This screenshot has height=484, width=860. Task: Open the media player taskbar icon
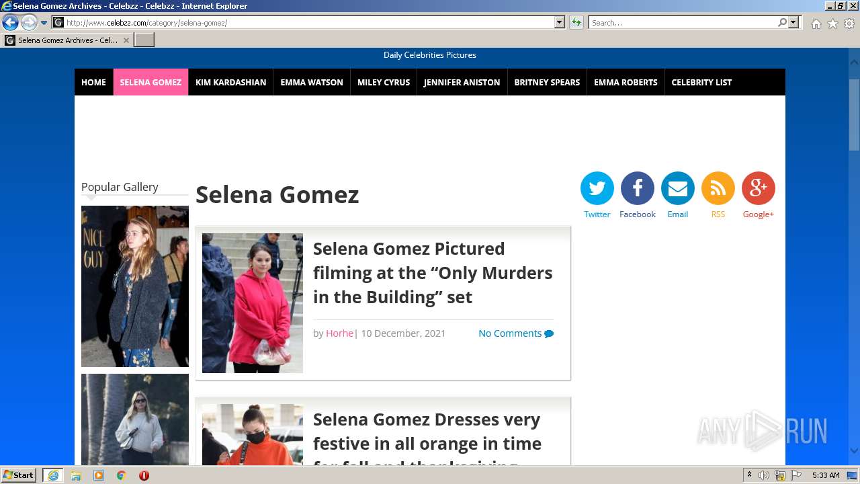coord(99,475)
